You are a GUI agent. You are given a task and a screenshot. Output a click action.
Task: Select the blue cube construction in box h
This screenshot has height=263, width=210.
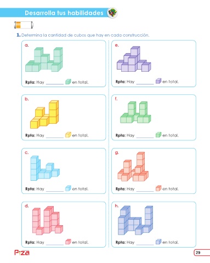tap(135, 220)
